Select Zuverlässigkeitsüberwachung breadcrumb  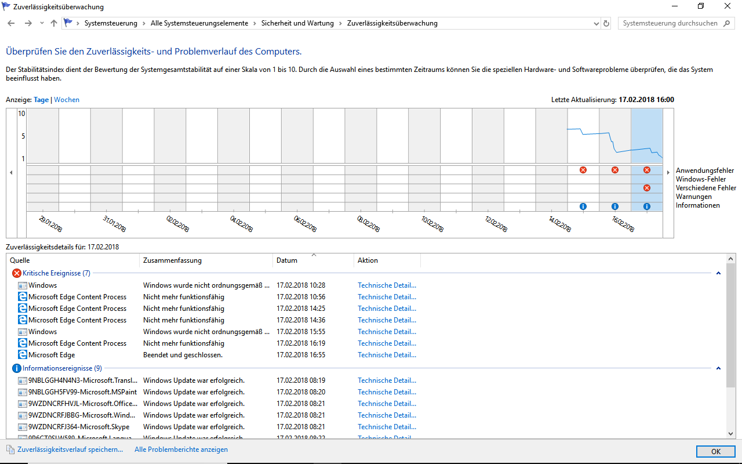point(392,23)
